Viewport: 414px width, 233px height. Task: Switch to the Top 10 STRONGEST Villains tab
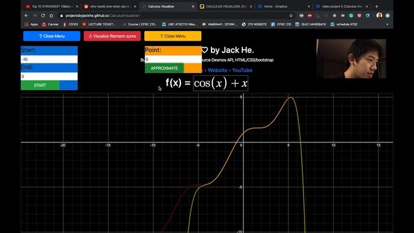click(x=51, y=6)
